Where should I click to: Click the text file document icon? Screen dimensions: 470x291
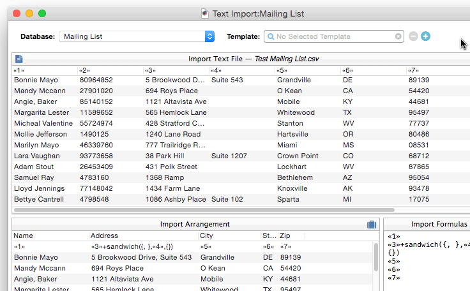pos(19,59)
